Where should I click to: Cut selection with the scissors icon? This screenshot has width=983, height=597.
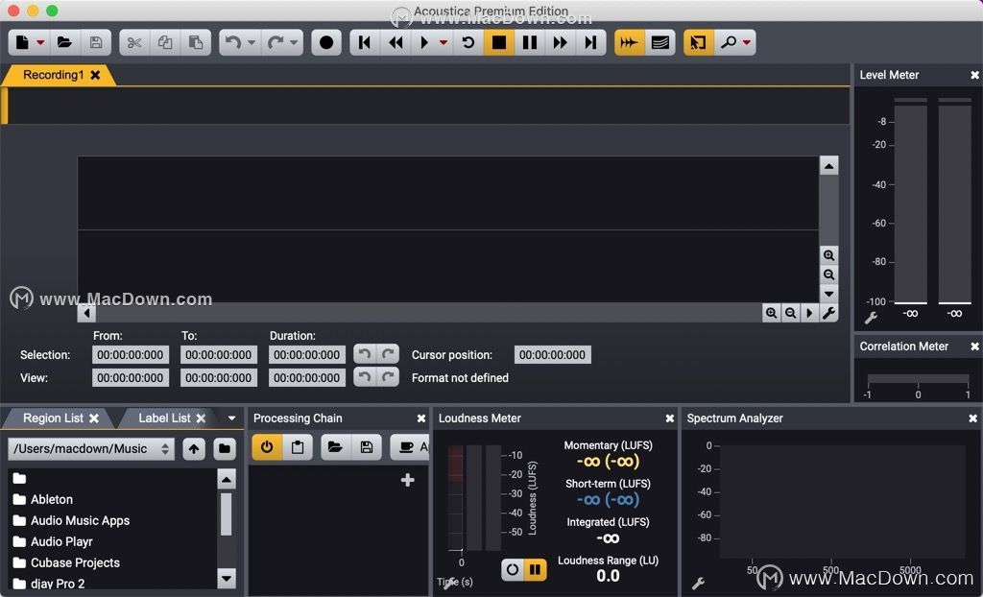(134, 42)
